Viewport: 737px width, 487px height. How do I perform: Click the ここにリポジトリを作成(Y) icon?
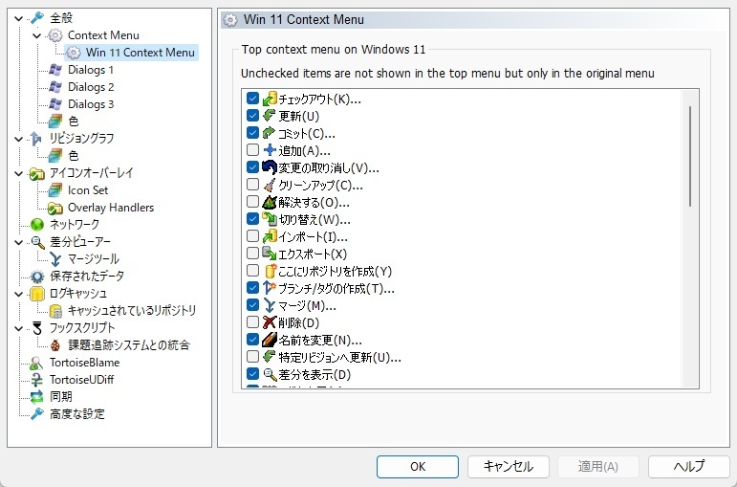click(270, 271)
